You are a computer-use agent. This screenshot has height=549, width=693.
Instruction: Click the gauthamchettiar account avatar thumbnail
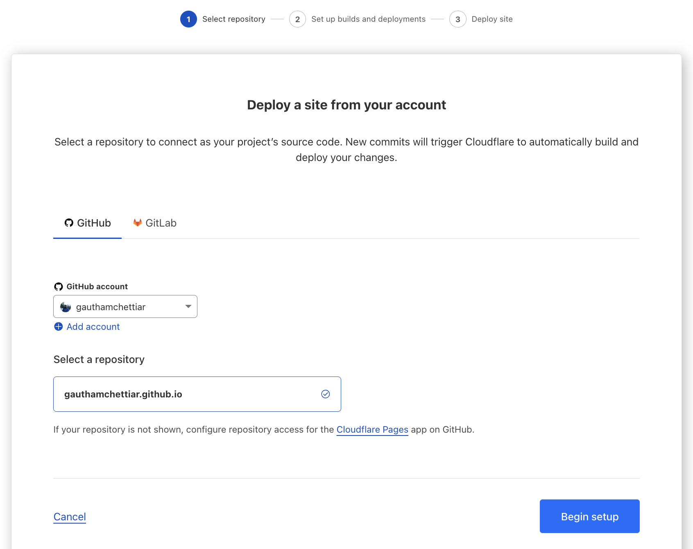pos(65,306)
